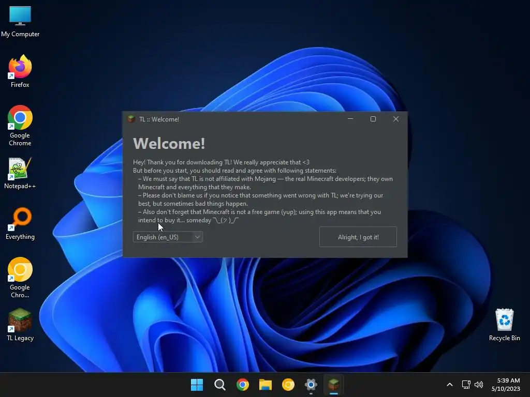Show hidden system tray icons
Image resolution: width=530 pixels, height=397 pixels.
[x=450, y=385]
